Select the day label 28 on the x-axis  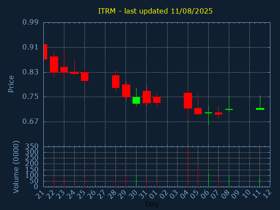(x=112, y=194)
